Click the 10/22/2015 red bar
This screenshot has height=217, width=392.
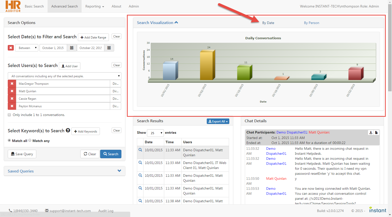356,73
